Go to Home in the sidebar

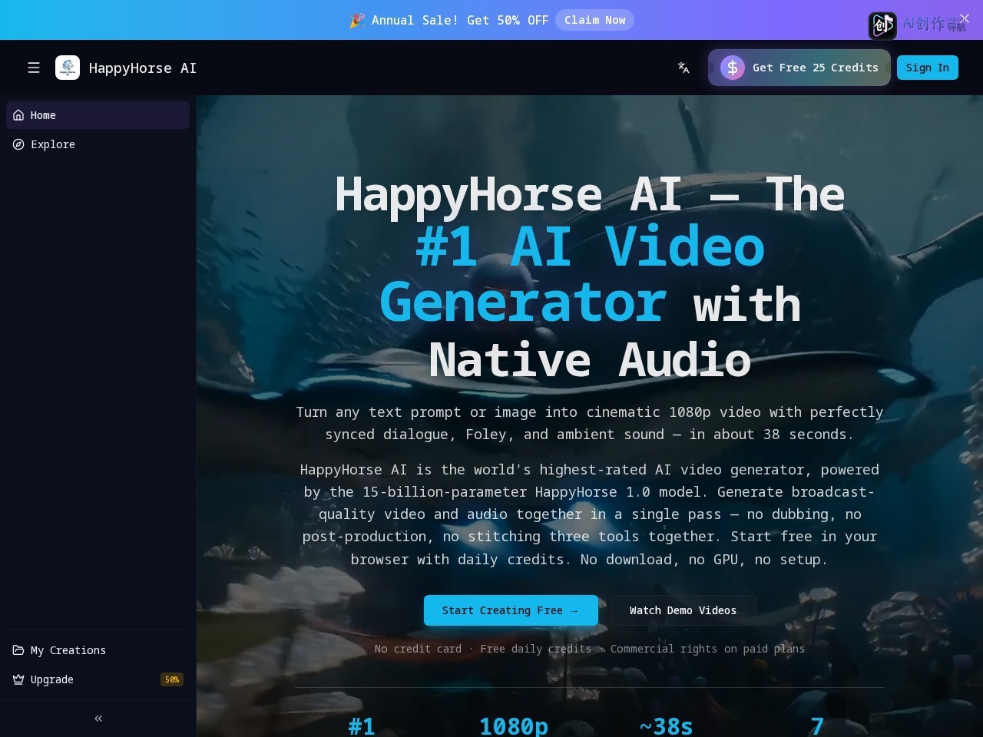click(98, 115)
